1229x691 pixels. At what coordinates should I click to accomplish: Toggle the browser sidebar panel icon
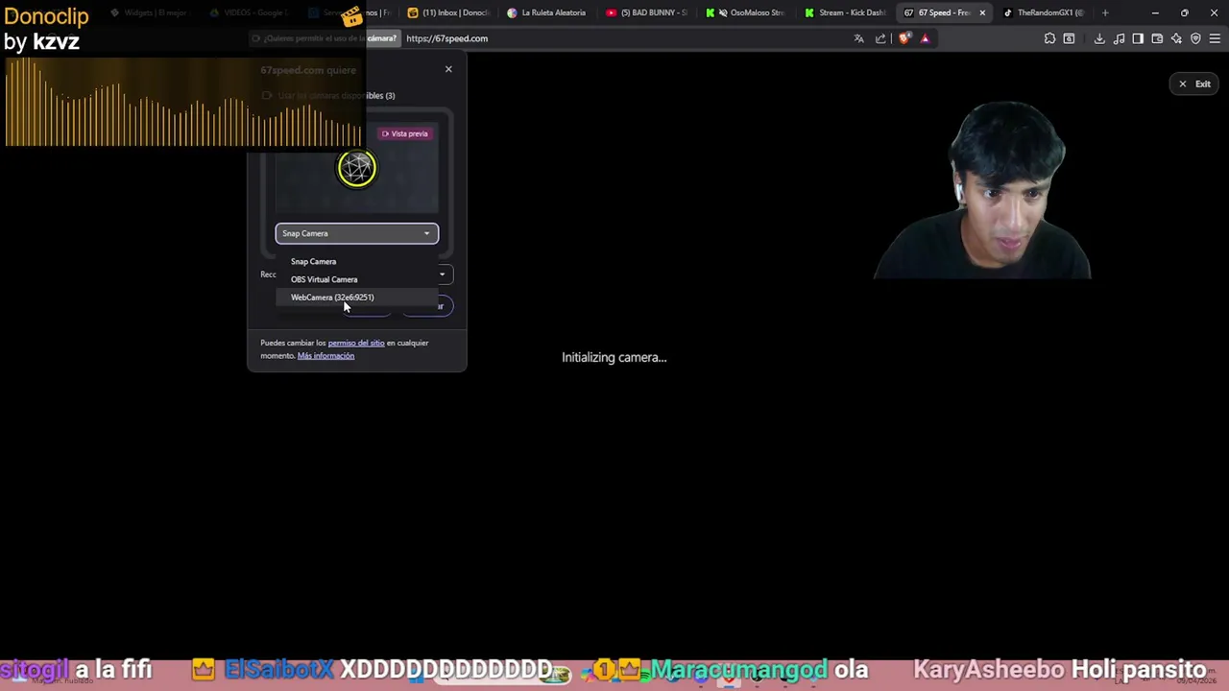click(1138, 38)
